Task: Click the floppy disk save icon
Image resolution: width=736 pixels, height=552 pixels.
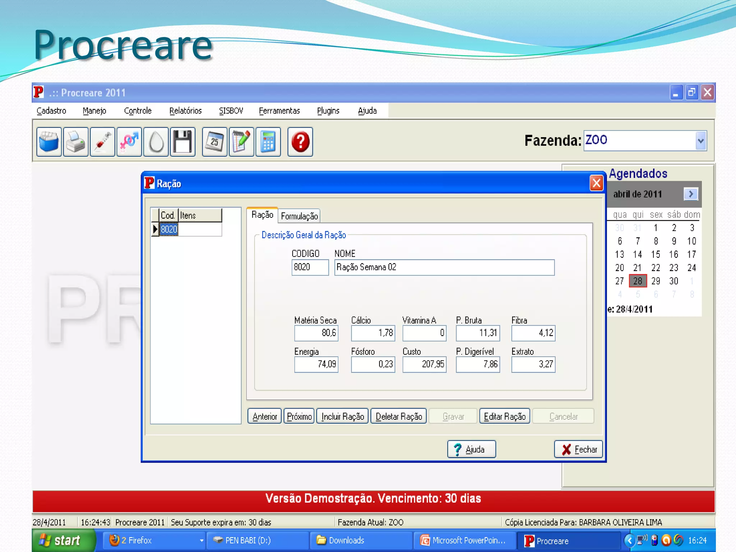Action: pyautogui.click(x=183, y=142)
